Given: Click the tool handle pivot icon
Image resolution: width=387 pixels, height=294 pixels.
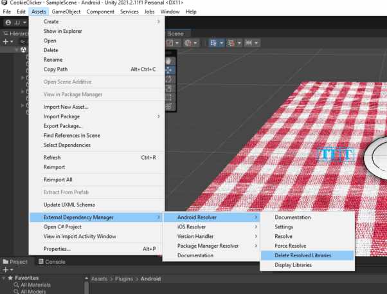Looking at the screenshot, I should pyautogui.click(x=170, y=43).
